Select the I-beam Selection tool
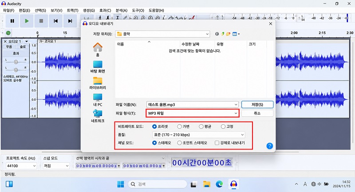355x192 pixels. click(x=118, y=17)
